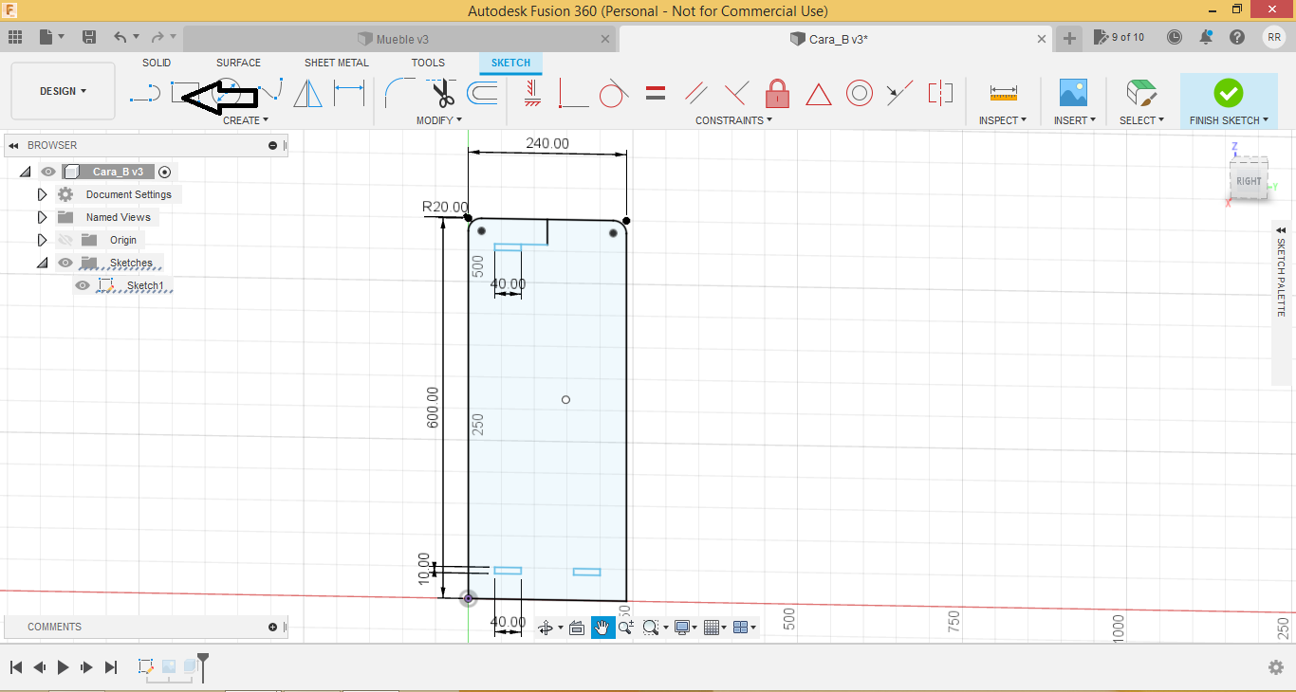1296x692 pixels.
Task: Open the Help question mark menu
Action: 1237,37
